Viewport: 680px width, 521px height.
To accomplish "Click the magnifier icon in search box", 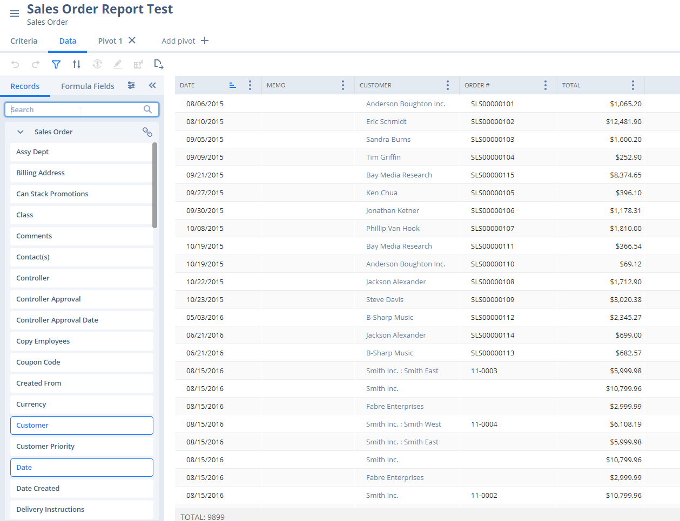I will (147, 109).
